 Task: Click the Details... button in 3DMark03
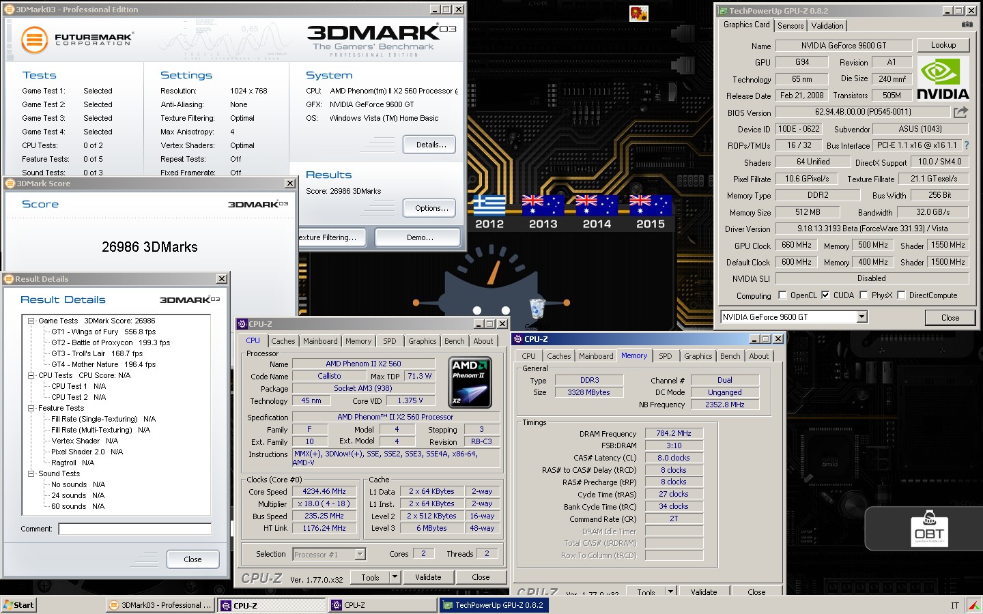431,145
